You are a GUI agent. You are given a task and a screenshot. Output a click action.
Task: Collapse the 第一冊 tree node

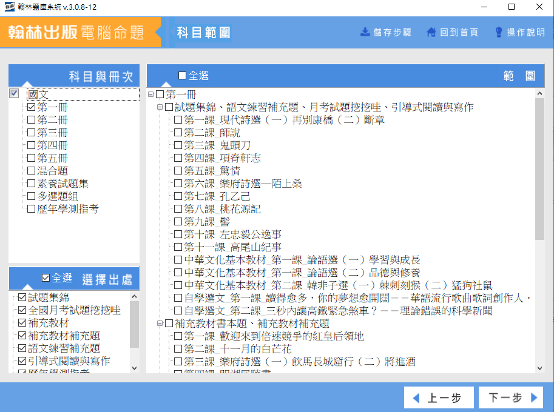151,95
